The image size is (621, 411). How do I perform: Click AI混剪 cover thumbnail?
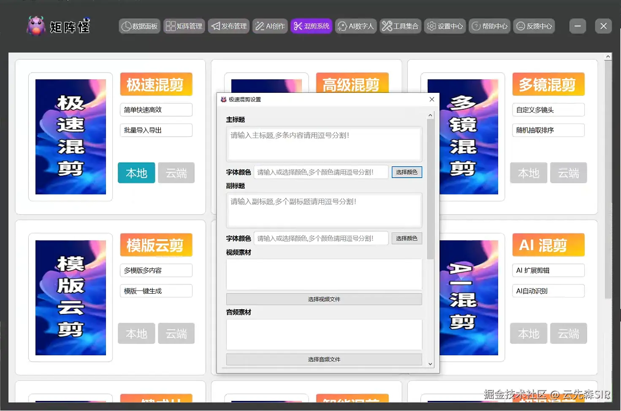click(x=469, y=297)
